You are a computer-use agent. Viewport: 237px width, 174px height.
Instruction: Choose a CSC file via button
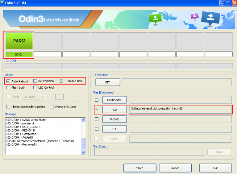pos(114,129)
